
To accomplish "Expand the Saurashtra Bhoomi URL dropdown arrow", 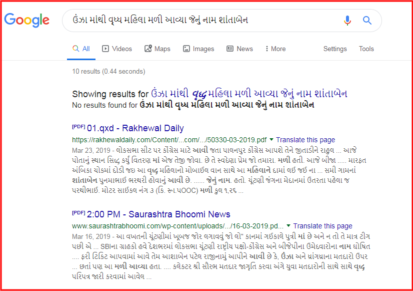I will (x=289, y=226).
